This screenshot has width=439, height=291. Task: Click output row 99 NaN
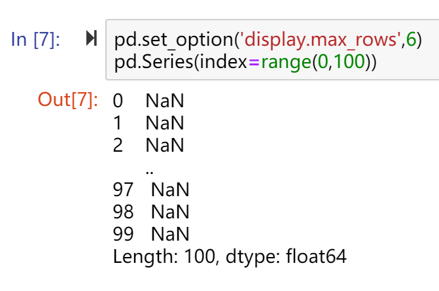(151, 234)
